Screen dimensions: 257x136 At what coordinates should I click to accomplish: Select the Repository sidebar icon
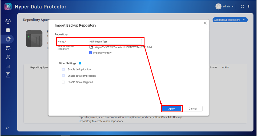[x=8, y=39]
